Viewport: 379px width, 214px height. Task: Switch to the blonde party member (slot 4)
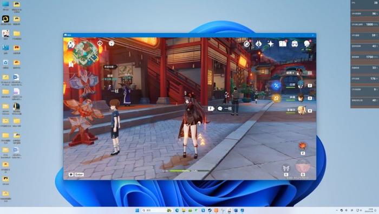point(300,111)
